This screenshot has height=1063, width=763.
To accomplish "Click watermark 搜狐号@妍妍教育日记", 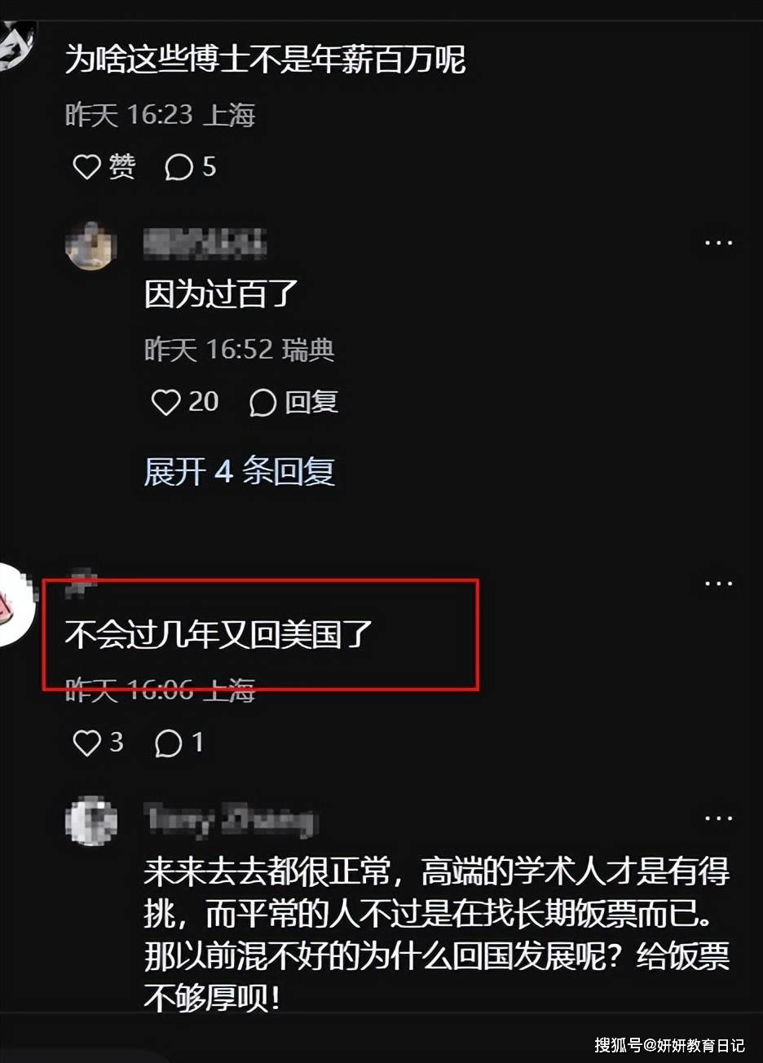I will 670,1045.
